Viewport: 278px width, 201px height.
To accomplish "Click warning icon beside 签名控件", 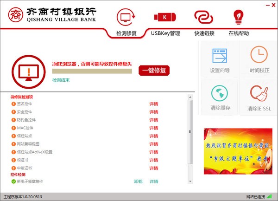I will 13,104.
